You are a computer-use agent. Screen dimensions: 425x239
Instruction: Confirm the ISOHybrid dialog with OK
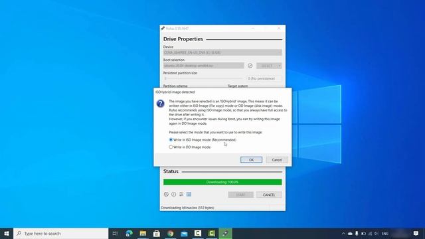251,160
